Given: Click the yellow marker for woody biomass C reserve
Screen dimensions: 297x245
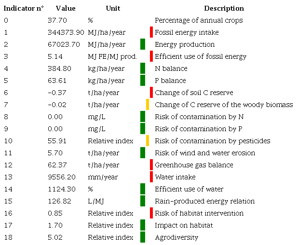Looking at the screenshot, I should click(147, 105).
